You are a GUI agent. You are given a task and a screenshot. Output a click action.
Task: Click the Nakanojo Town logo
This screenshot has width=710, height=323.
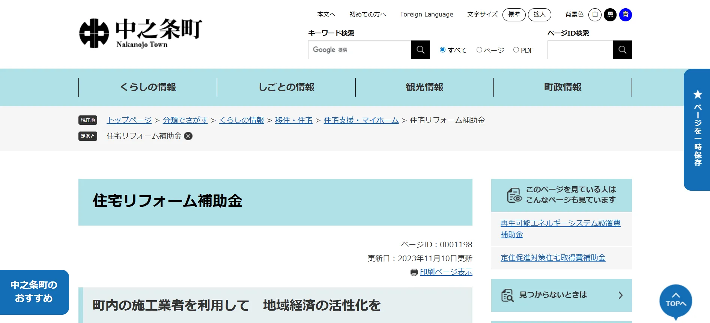coord(140,33)
